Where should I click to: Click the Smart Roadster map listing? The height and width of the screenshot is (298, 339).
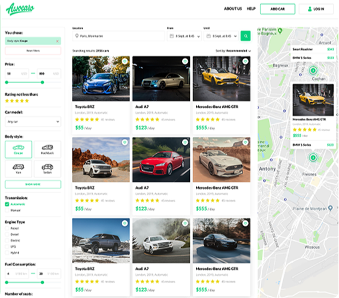tap(313, 49)
